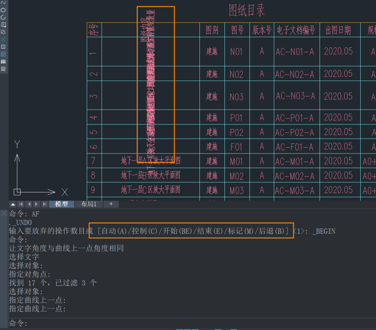Click the 找到 17 个 history line
The width and height of the screenshot is (376, 330).
[53, 283]
